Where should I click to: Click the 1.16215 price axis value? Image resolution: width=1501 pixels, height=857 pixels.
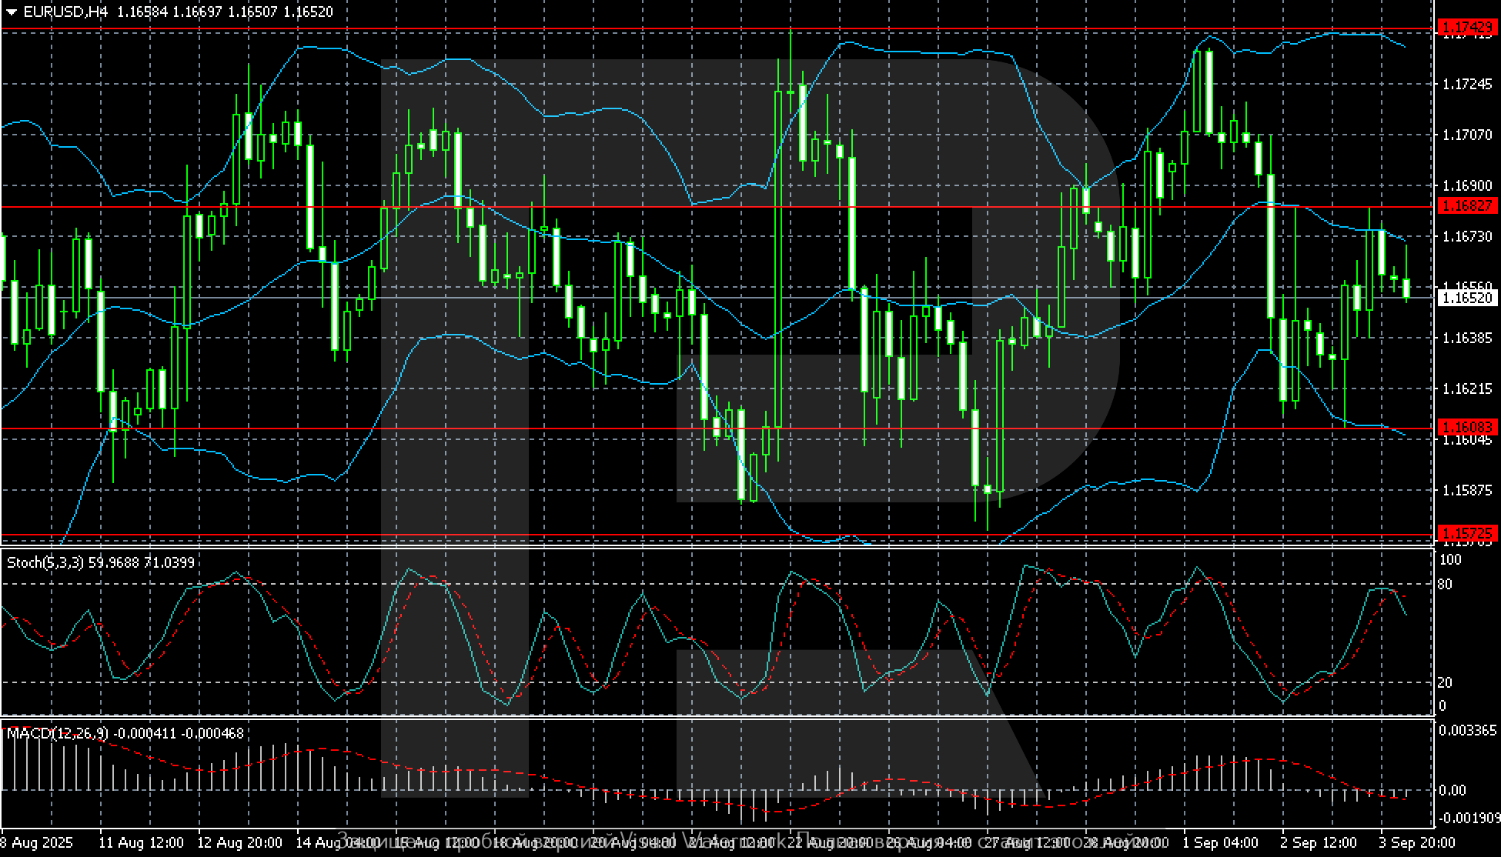click(x=1466, y=388)
